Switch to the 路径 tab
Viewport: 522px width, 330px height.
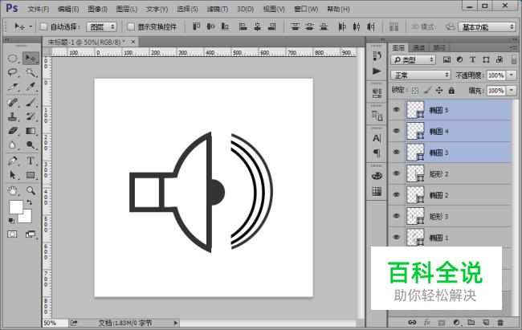tap(439, 48)
